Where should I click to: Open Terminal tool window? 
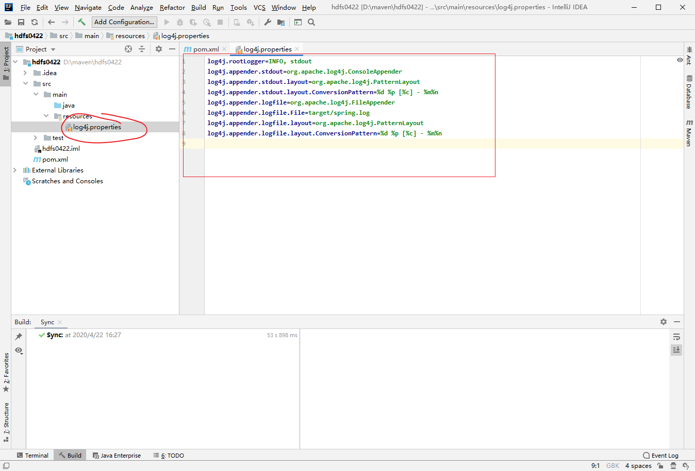(x=32, y=456)
